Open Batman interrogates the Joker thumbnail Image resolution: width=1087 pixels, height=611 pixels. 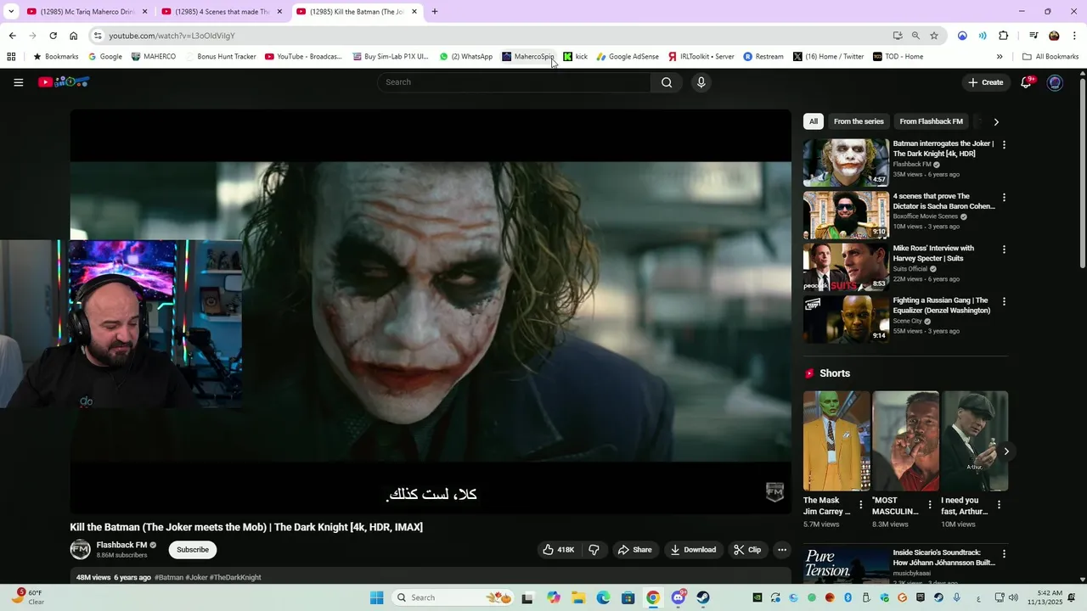pyautogui.click(x=846, y=163)
